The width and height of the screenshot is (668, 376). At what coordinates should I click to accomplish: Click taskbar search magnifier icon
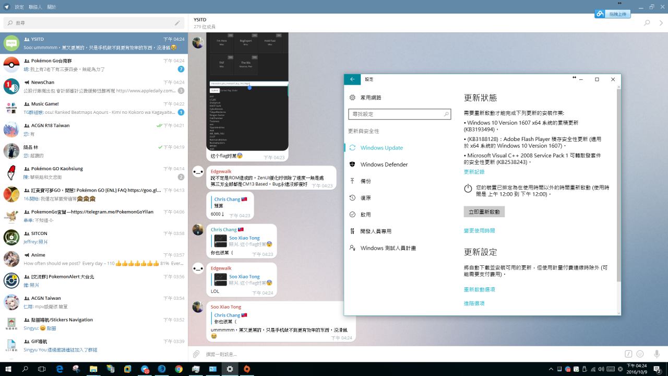25,369
